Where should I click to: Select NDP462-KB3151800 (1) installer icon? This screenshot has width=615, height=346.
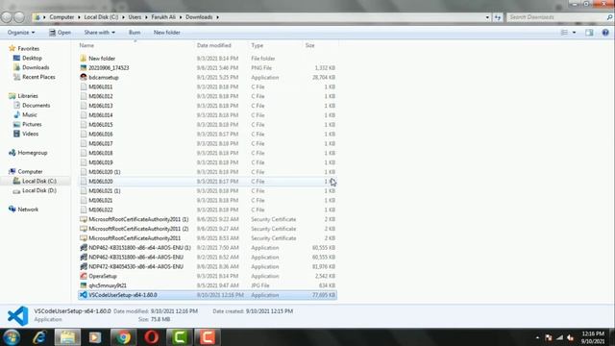point(84,248)
